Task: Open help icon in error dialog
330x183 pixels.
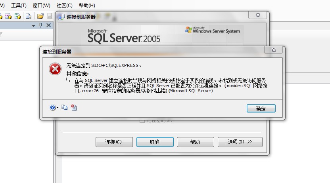Action: pos(52,108)
